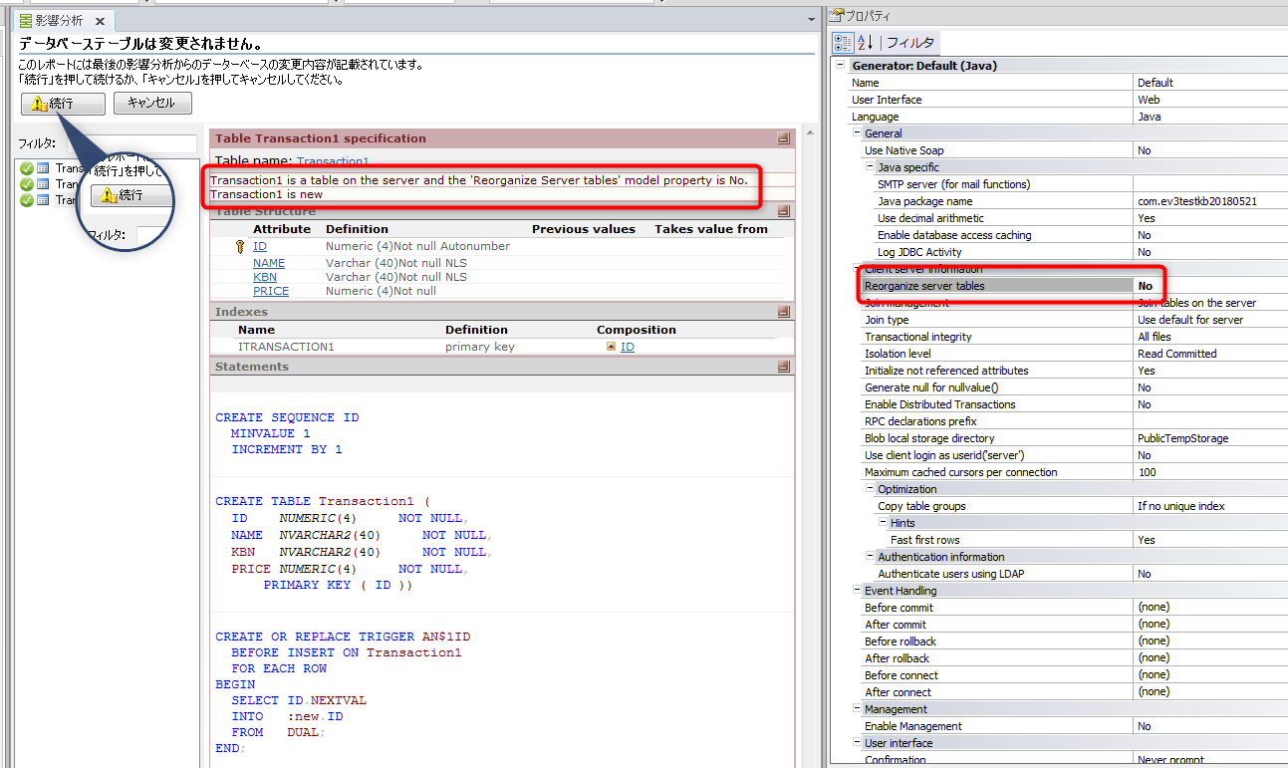Click the com.ev3testkb20180521 value
The height and width of the screenshot is (768, 1288).
(1196, 201)
